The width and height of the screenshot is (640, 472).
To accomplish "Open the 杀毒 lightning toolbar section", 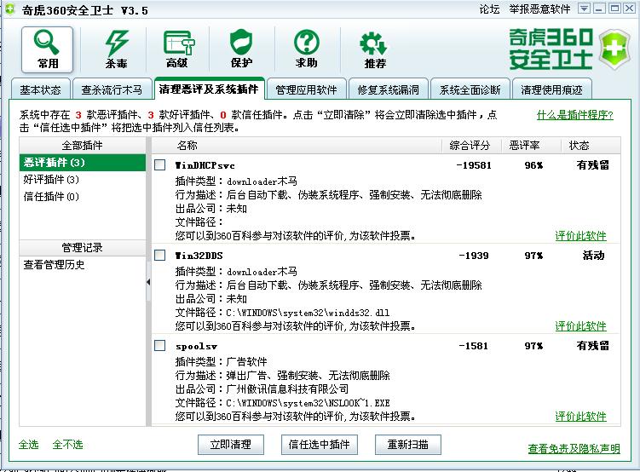I will tap(117, 49).
